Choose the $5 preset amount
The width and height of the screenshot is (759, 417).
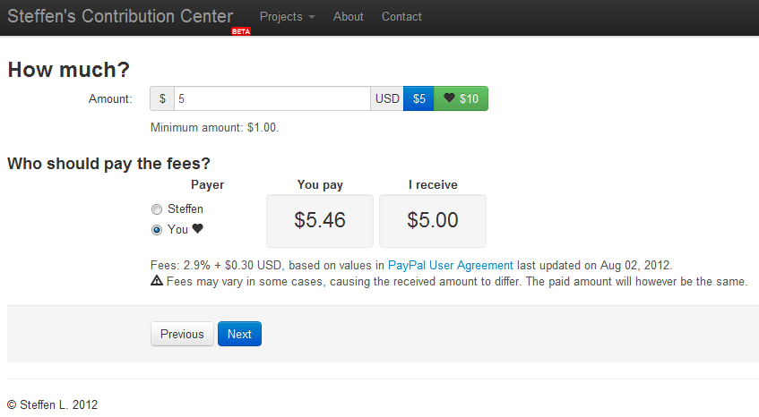[x=418, y=98]
